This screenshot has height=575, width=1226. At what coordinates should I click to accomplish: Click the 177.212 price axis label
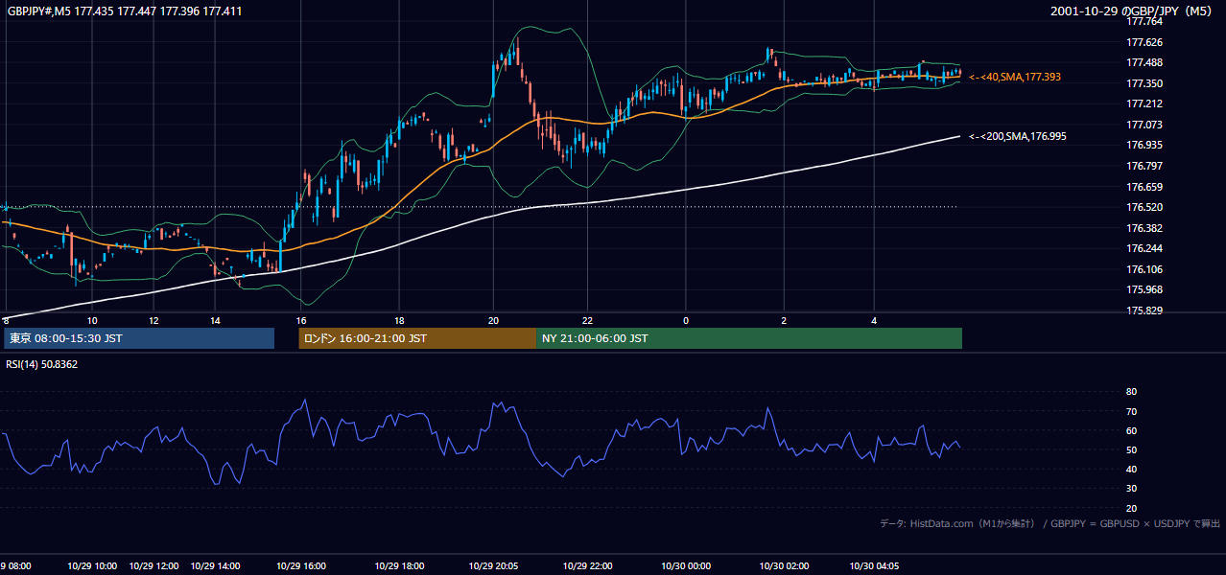pos(1143,103)
